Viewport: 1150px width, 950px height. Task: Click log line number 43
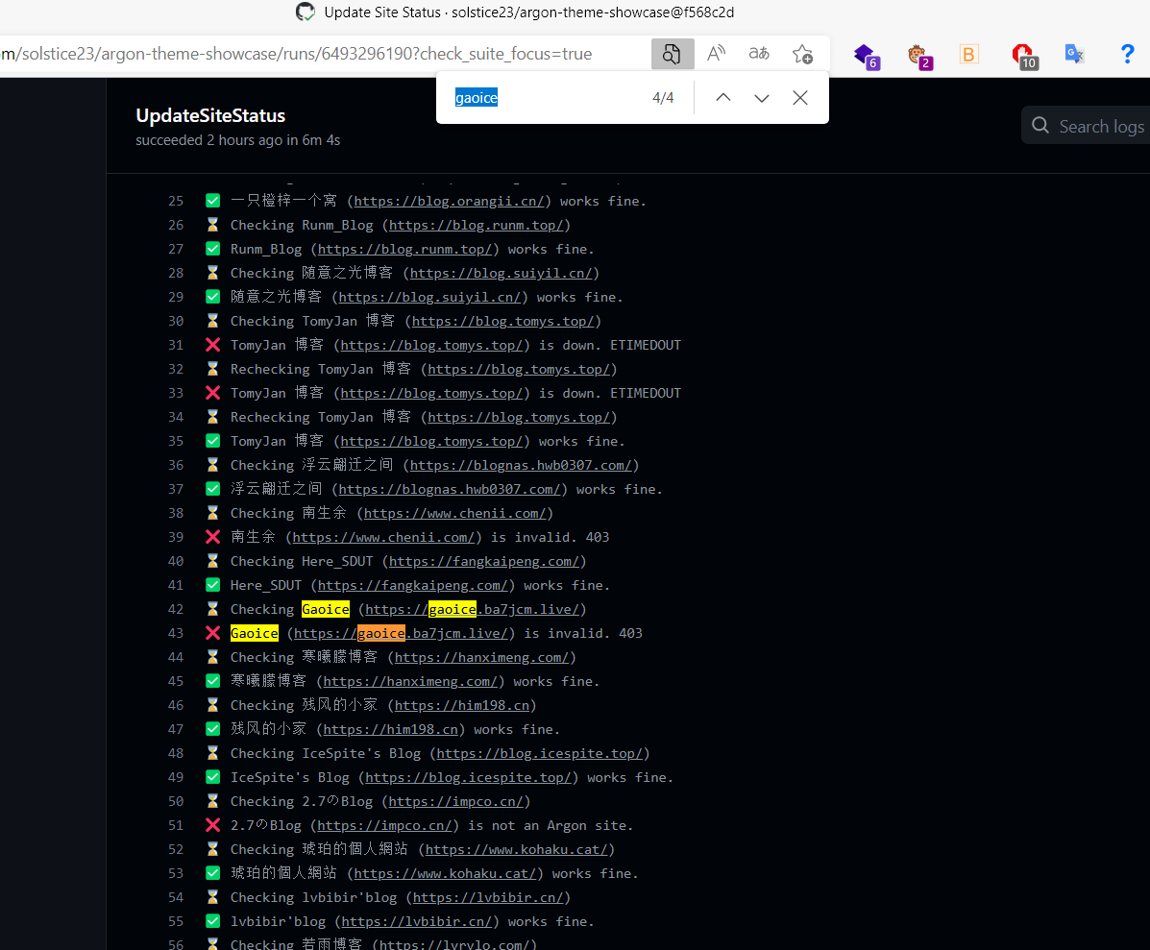coord(176,632)
